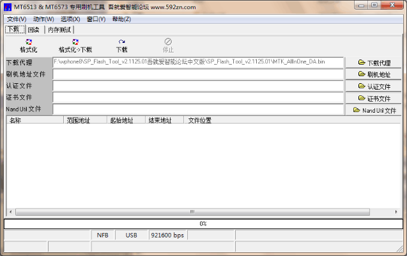Open the 帮助(Z) menu
This screenshot has height=256, width=407.
(121, 19)
